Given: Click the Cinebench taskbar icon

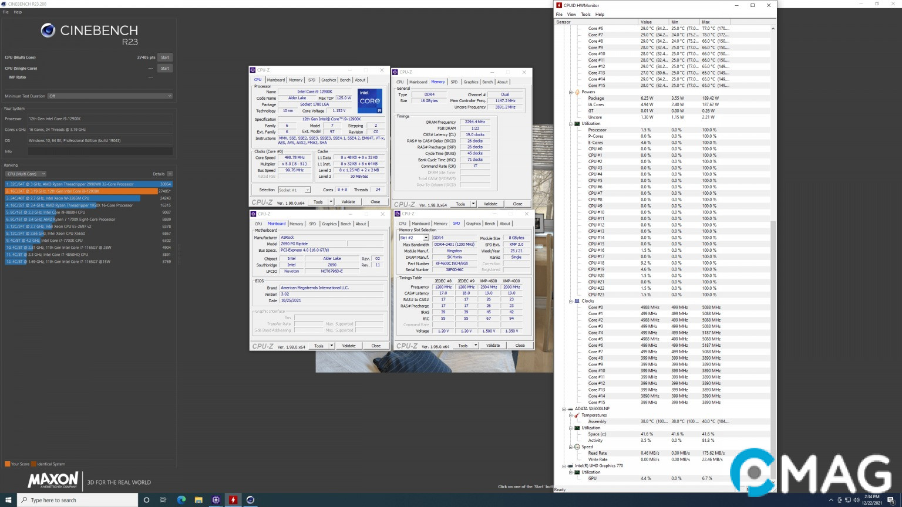Looking at the screenshot, I should click(x=251, y=500).
